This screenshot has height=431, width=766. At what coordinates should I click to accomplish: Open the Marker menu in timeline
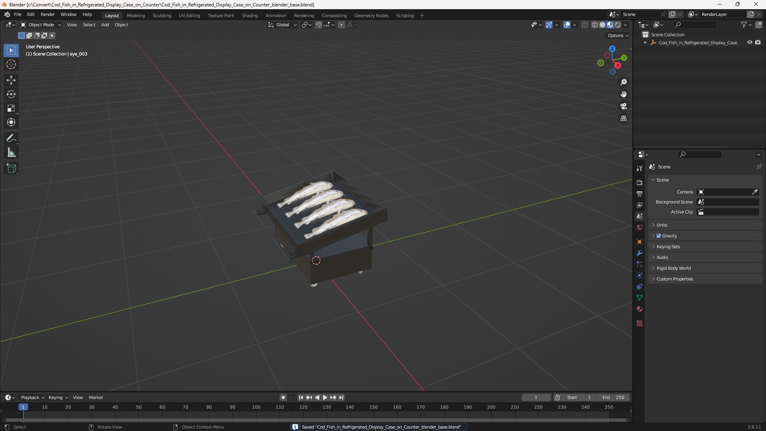click(x=96, y=397)
